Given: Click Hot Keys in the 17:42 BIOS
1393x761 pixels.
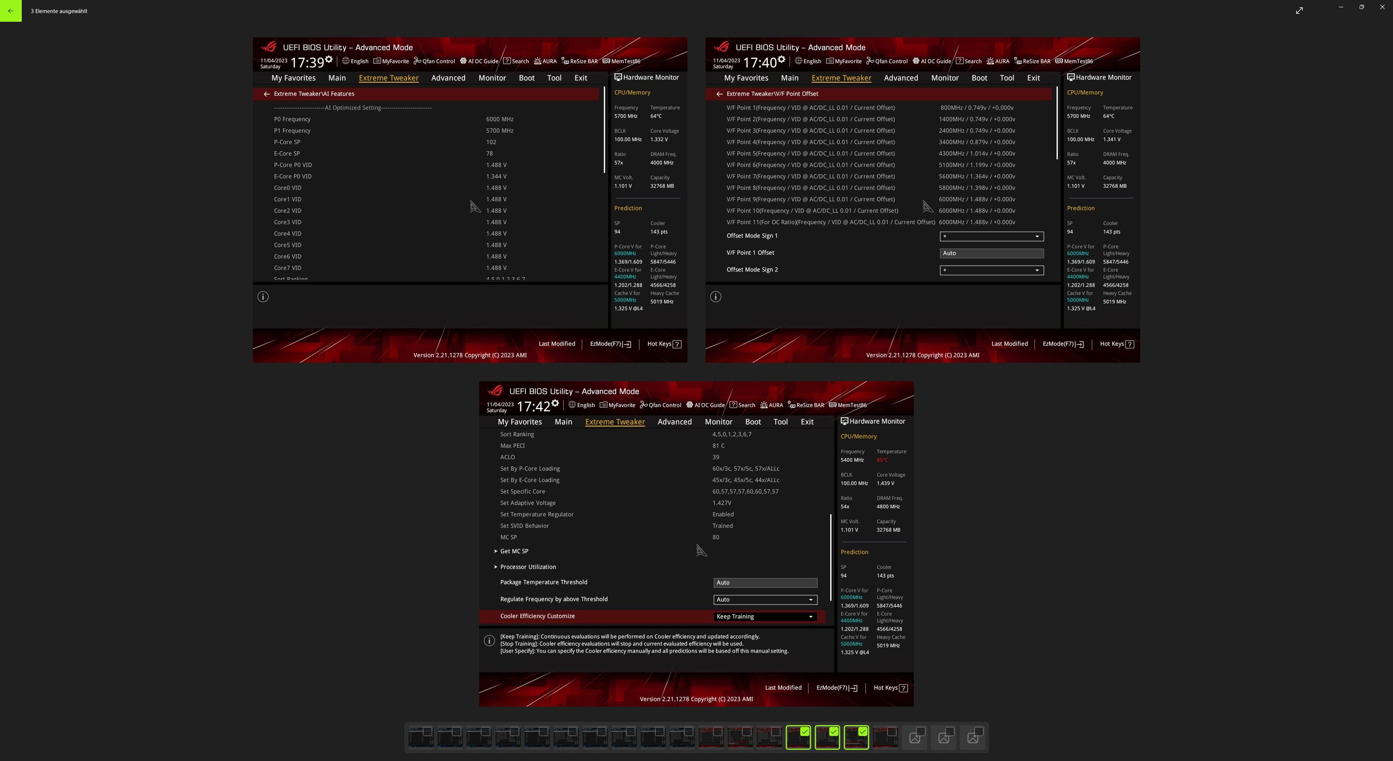Looking at the screenshot, I should (x=891, y=688).
